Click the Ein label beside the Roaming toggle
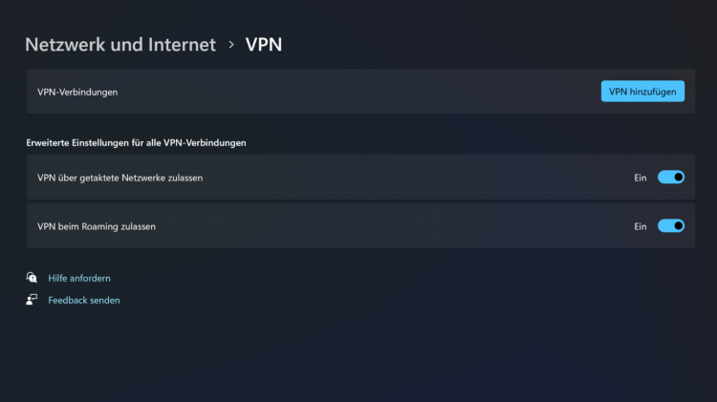Viewport: 717px width, 402px height. tap(641, 226)
